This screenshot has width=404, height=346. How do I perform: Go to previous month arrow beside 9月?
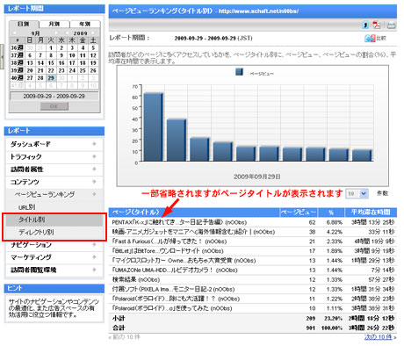click(14, 33)
